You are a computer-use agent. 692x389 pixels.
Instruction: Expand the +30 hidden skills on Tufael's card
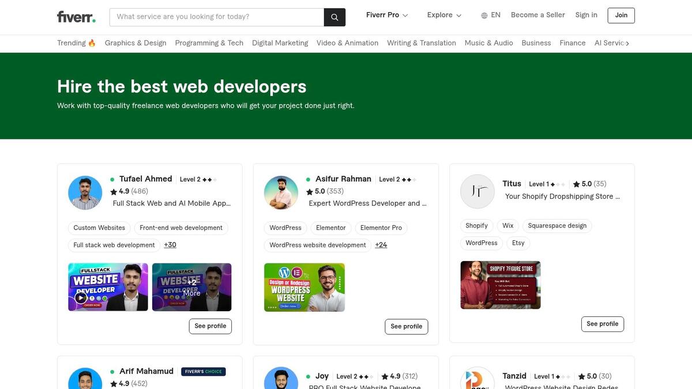coord(170,244)
